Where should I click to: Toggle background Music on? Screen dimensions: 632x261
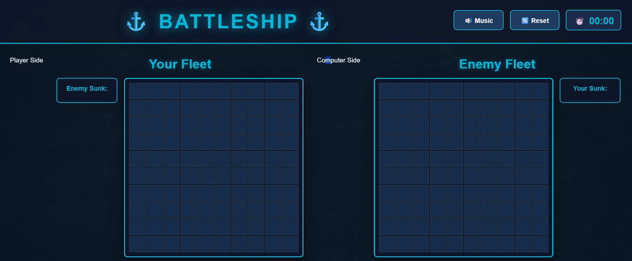478,20
